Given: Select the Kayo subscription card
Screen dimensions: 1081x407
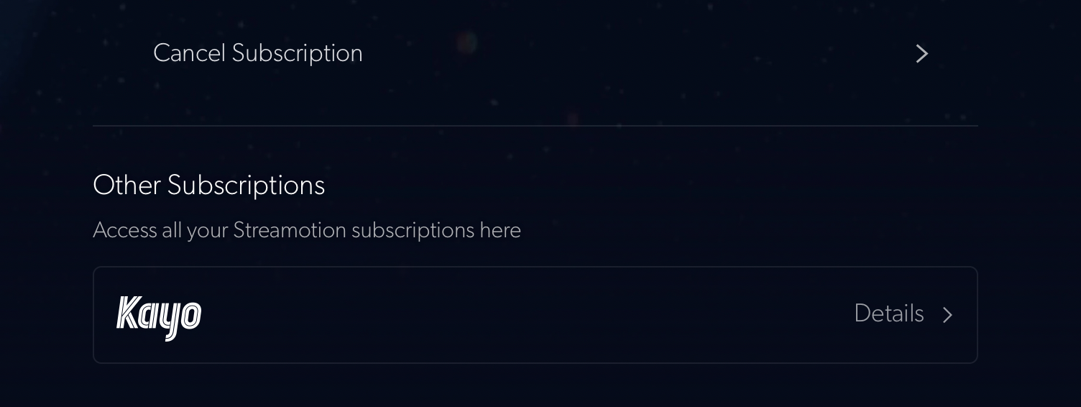Looking at the screenshot, I should (x=535, y=315).
